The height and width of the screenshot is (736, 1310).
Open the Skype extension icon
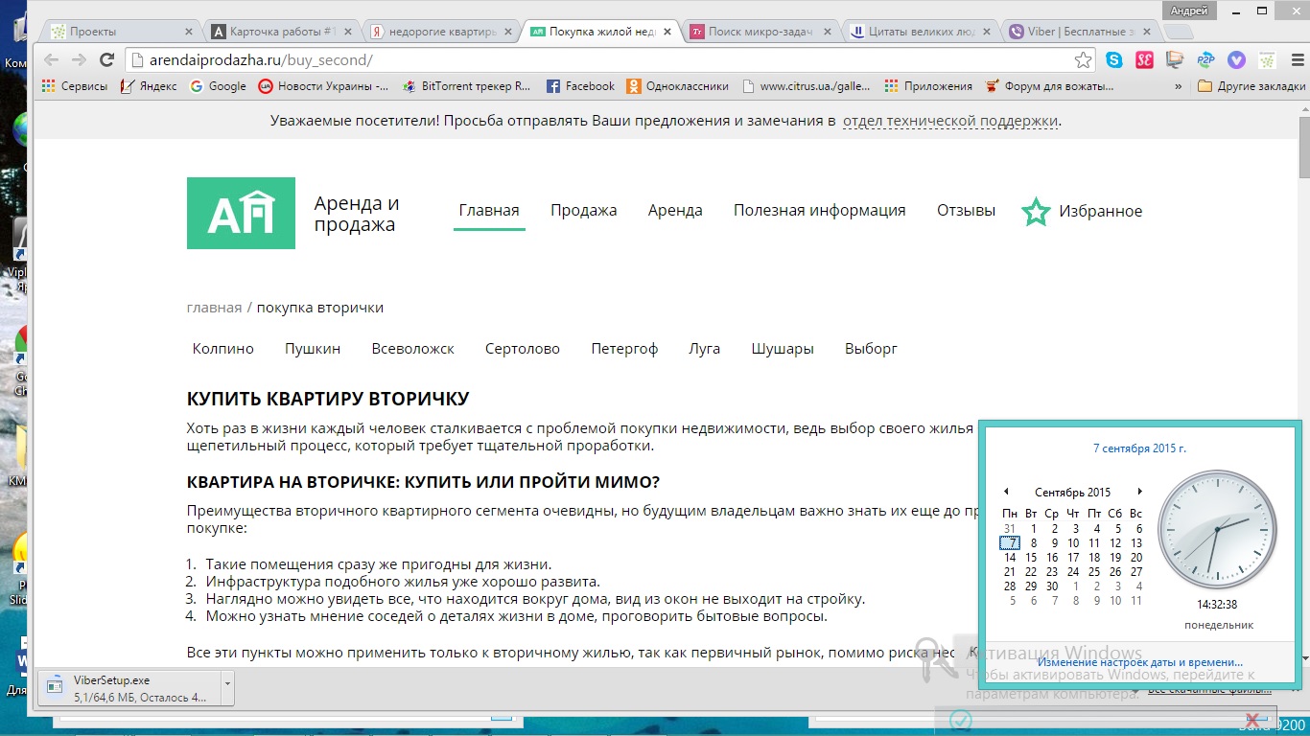[1113, 60]
